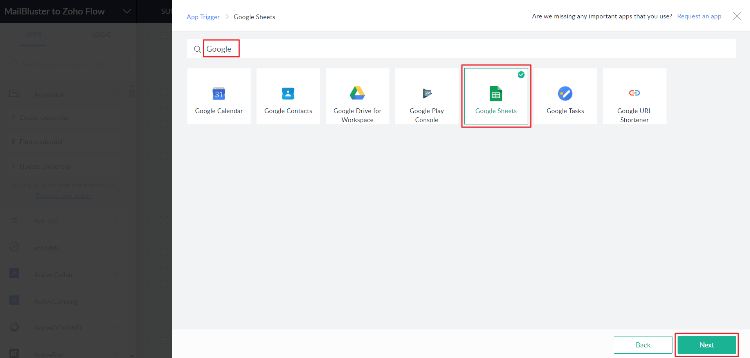Click the Next button
Image resolution: width=750 pixels, height=358 pixels.
707,345
